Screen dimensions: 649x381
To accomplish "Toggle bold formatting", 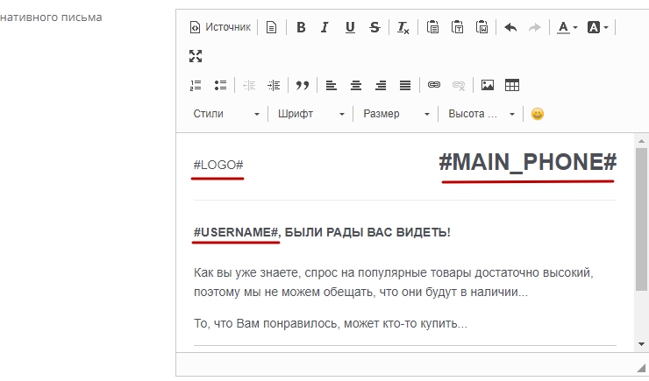I will click(x=301, y=27).
